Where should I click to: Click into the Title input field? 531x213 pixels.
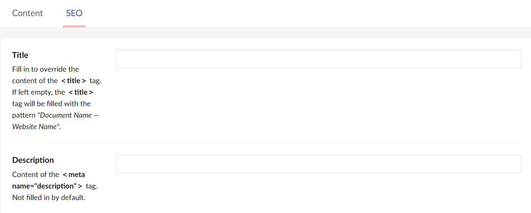tap(318, 59)
